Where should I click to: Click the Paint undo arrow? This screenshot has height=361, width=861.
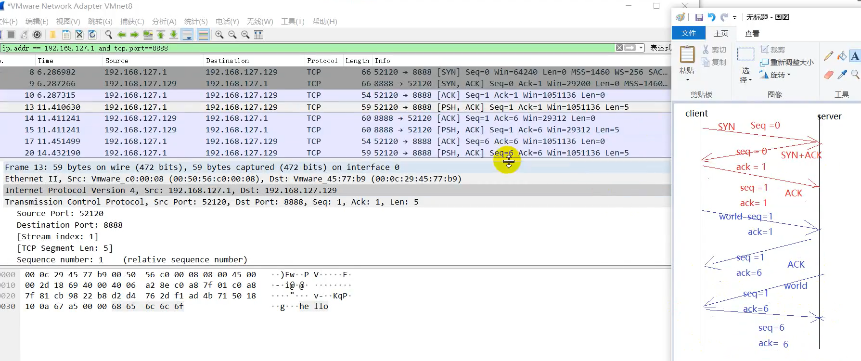(711, 17)
